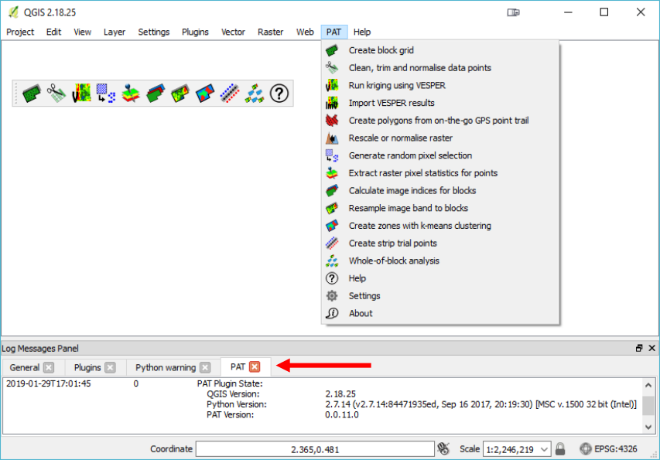Click the title bar display mode icon
The image size is (660, 460).
click(513, 12)
